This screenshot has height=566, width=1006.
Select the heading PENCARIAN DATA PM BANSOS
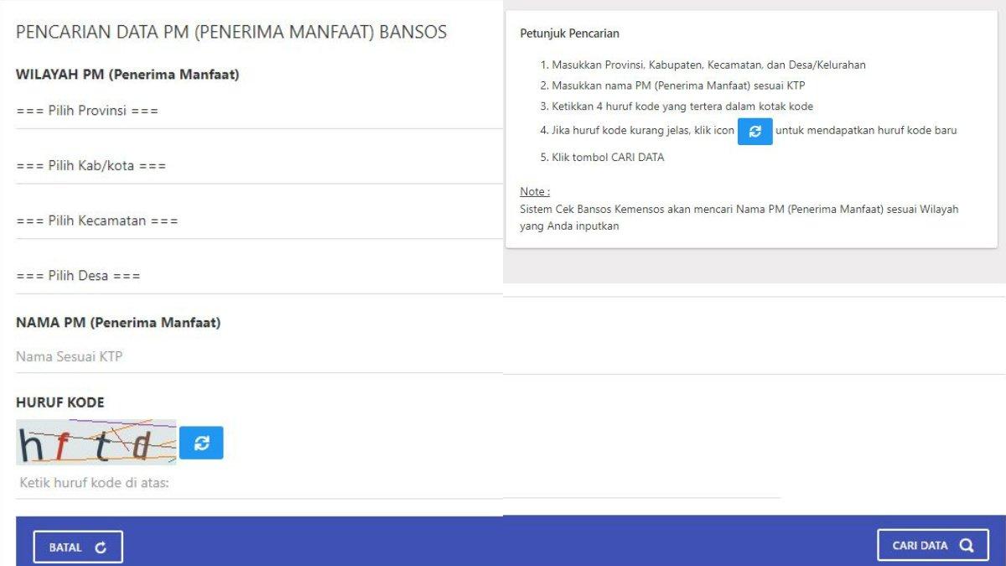coord(231,33)
